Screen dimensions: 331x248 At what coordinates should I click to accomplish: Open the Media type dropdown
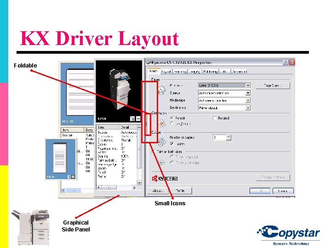pyautogui.click(x=224, y=101)
